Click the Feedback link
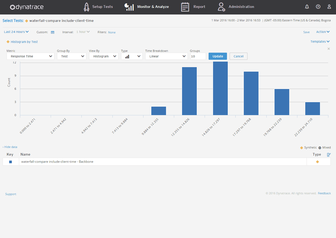This screenshot has height=238, width=336. 324,193
